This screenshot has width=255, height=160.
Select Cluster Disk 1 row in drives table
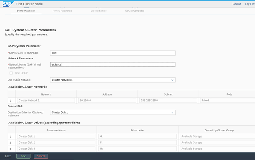[56, 136]
